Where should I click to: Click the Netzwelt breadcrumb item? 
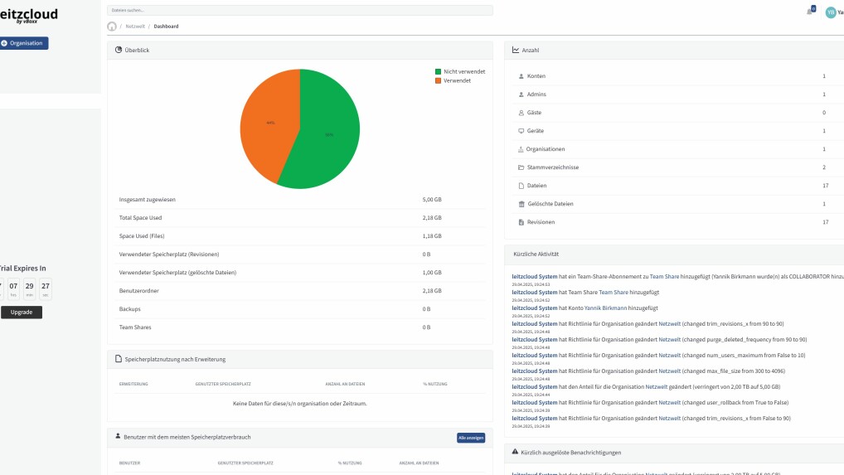coord(134,27)
